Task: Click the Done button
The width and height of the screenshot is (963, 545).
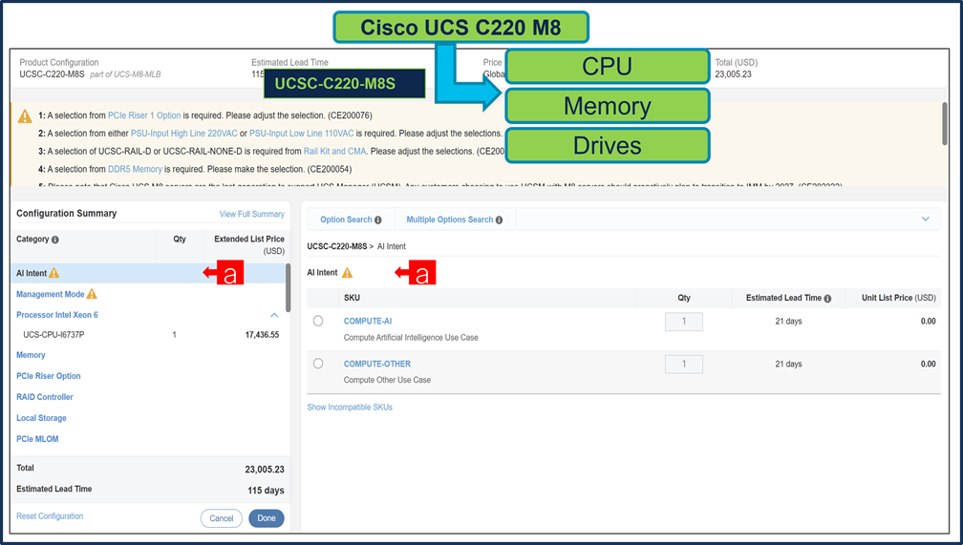Action: [267, 518]
